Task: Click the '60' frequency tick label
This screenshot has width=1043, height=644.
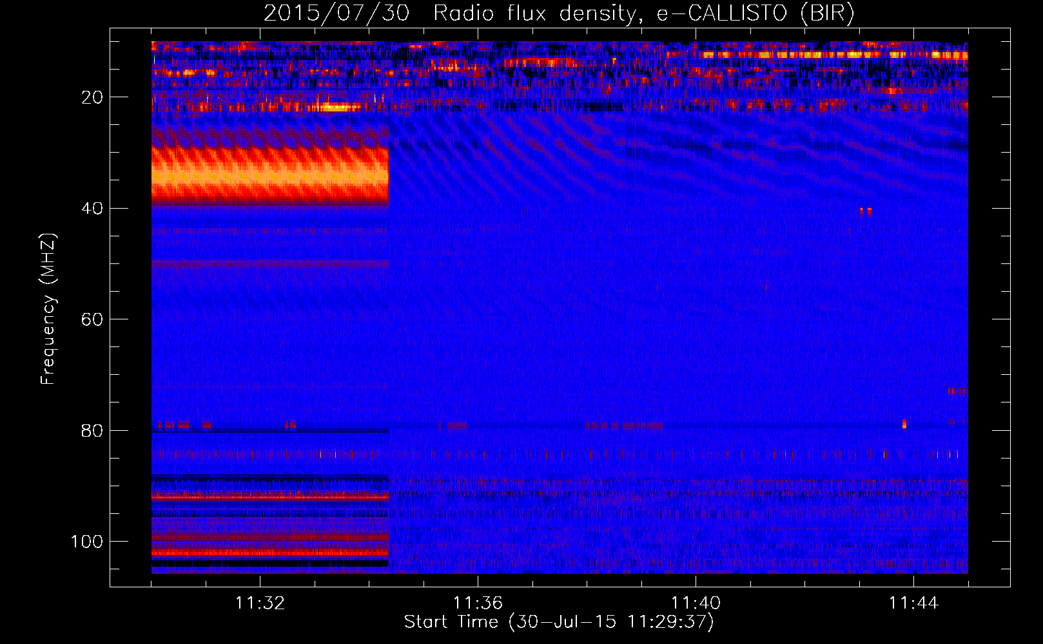Action: (x=93, y=319)
